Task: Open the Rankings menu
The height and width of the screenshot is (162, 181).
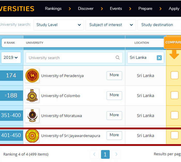Action: pyautogui.click(x=54, y=9)
